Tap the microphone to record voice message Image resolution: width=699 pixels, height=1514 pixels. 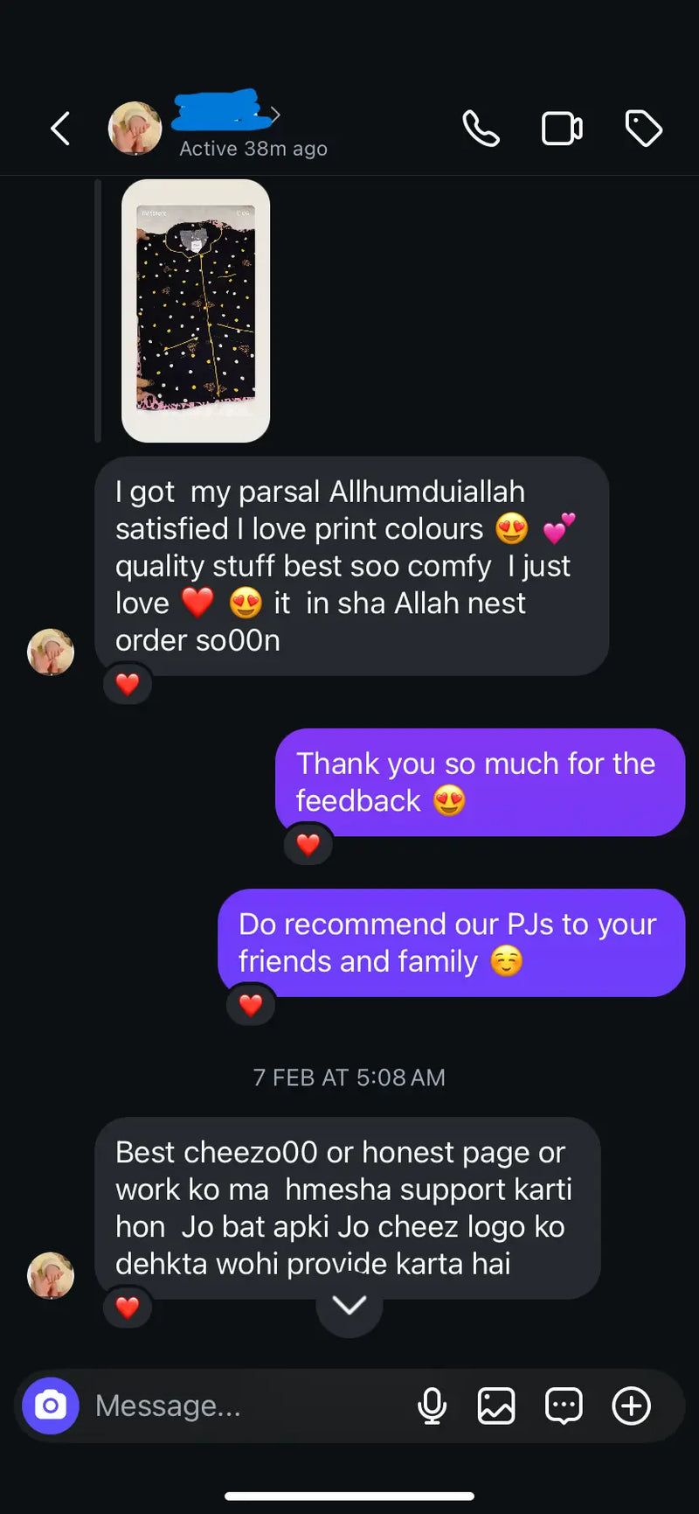coord(432,1406)
